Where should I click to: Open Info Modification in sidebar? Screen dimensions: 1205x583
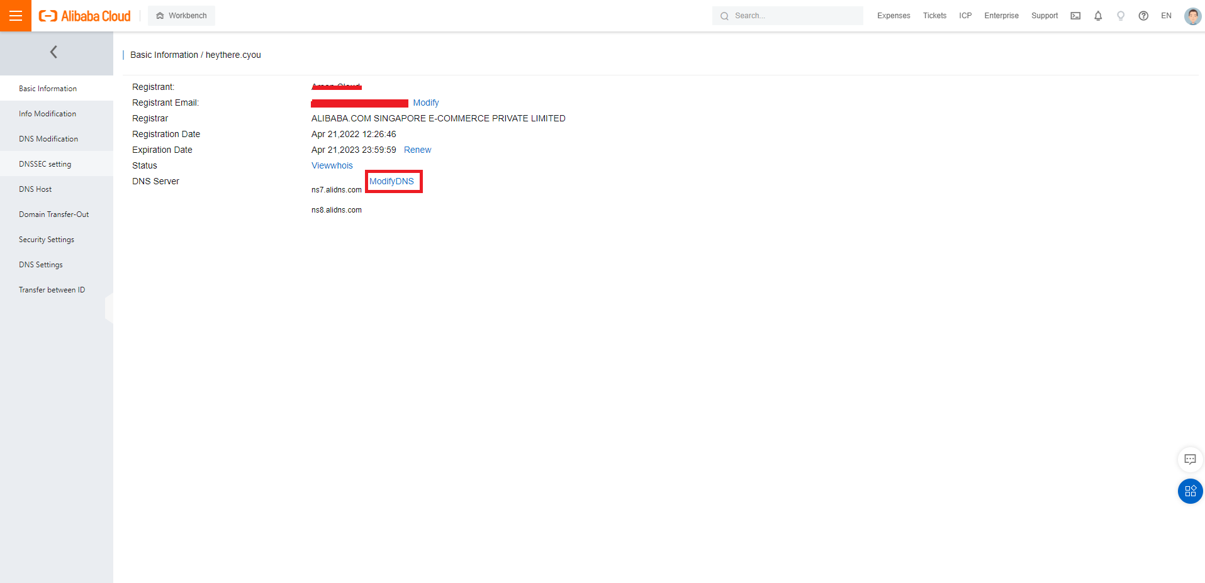(x=57, y=114)
